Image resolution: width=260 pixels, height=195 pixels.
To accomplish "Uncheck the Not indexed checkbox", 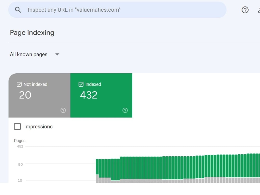I will pyautogui.click(x=19, y=84).
